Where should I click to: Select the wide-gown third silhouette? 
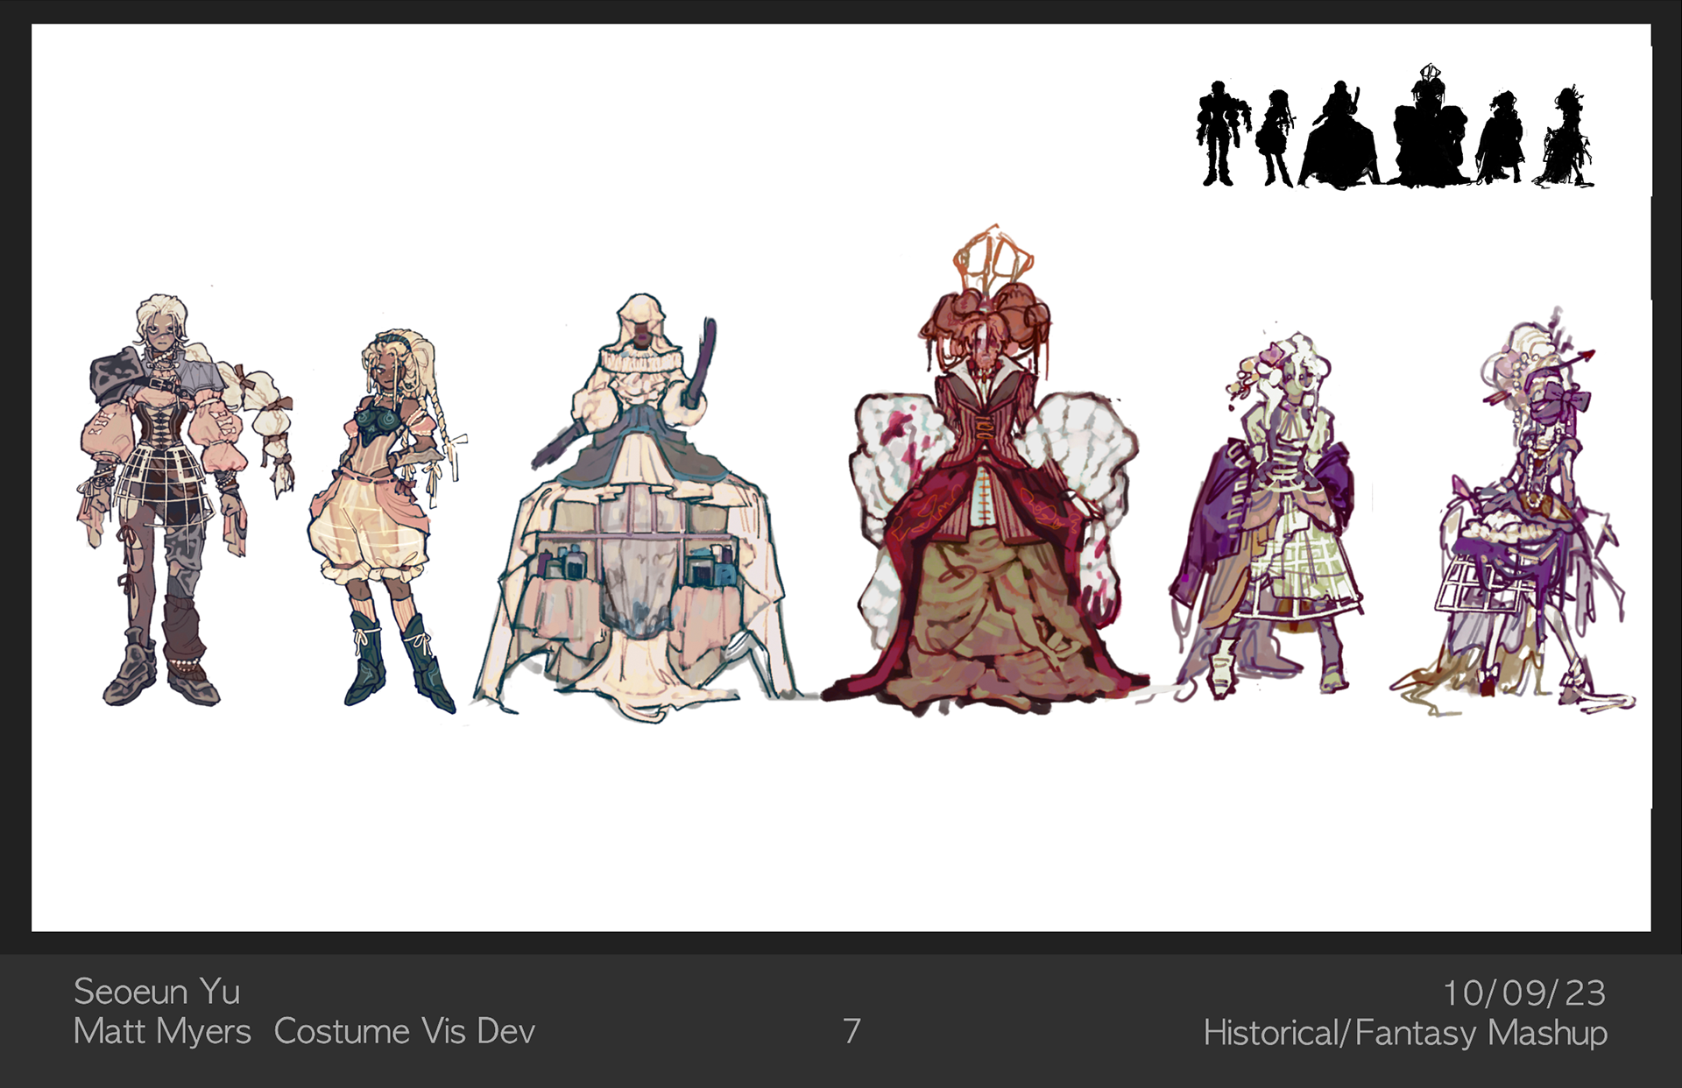(1339, 145)
